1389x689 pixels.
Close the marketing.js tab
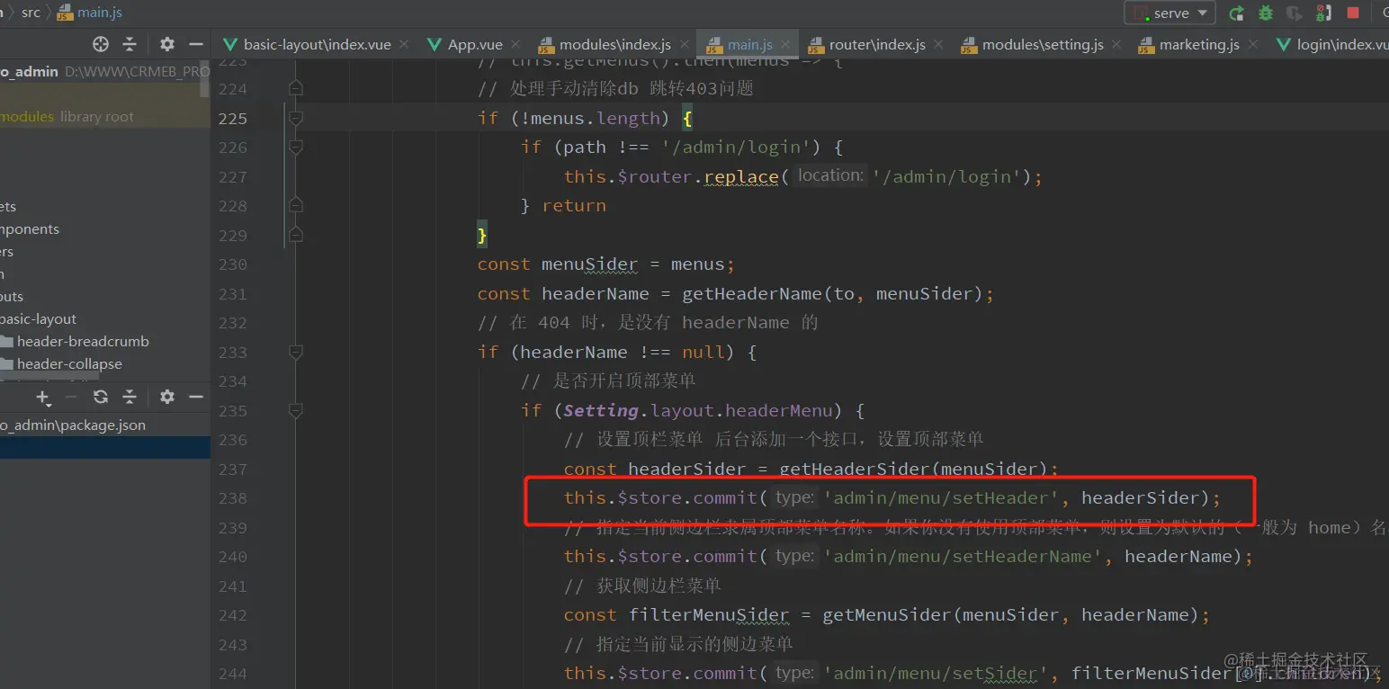click(1252, 44)
